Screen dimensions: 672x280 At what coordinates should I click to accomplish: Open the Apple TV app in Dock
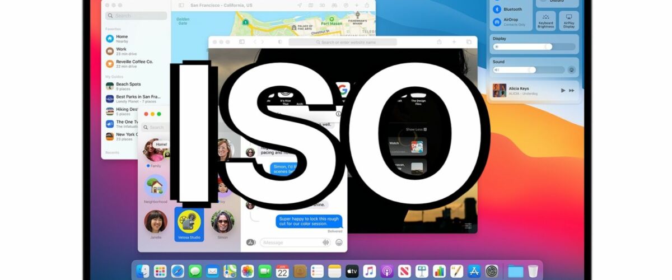pyautogui.click(x=352, y=272)
